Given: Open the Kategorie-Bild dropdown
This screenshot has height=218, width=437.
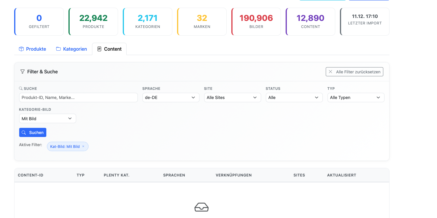Looking at the screenshot, I should [47, 118].
